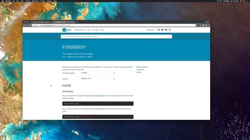Click the magnifier icon in package search
250x140 pixels.
62,37
